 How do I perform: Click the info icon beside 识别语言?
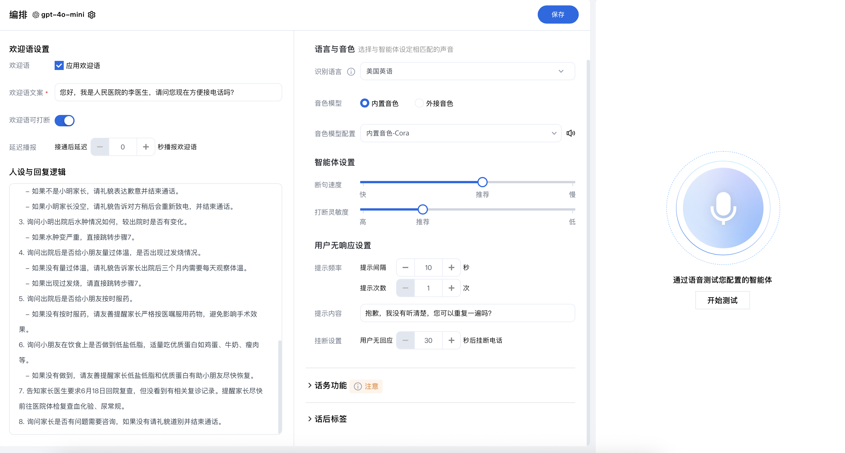coord(351,71)
